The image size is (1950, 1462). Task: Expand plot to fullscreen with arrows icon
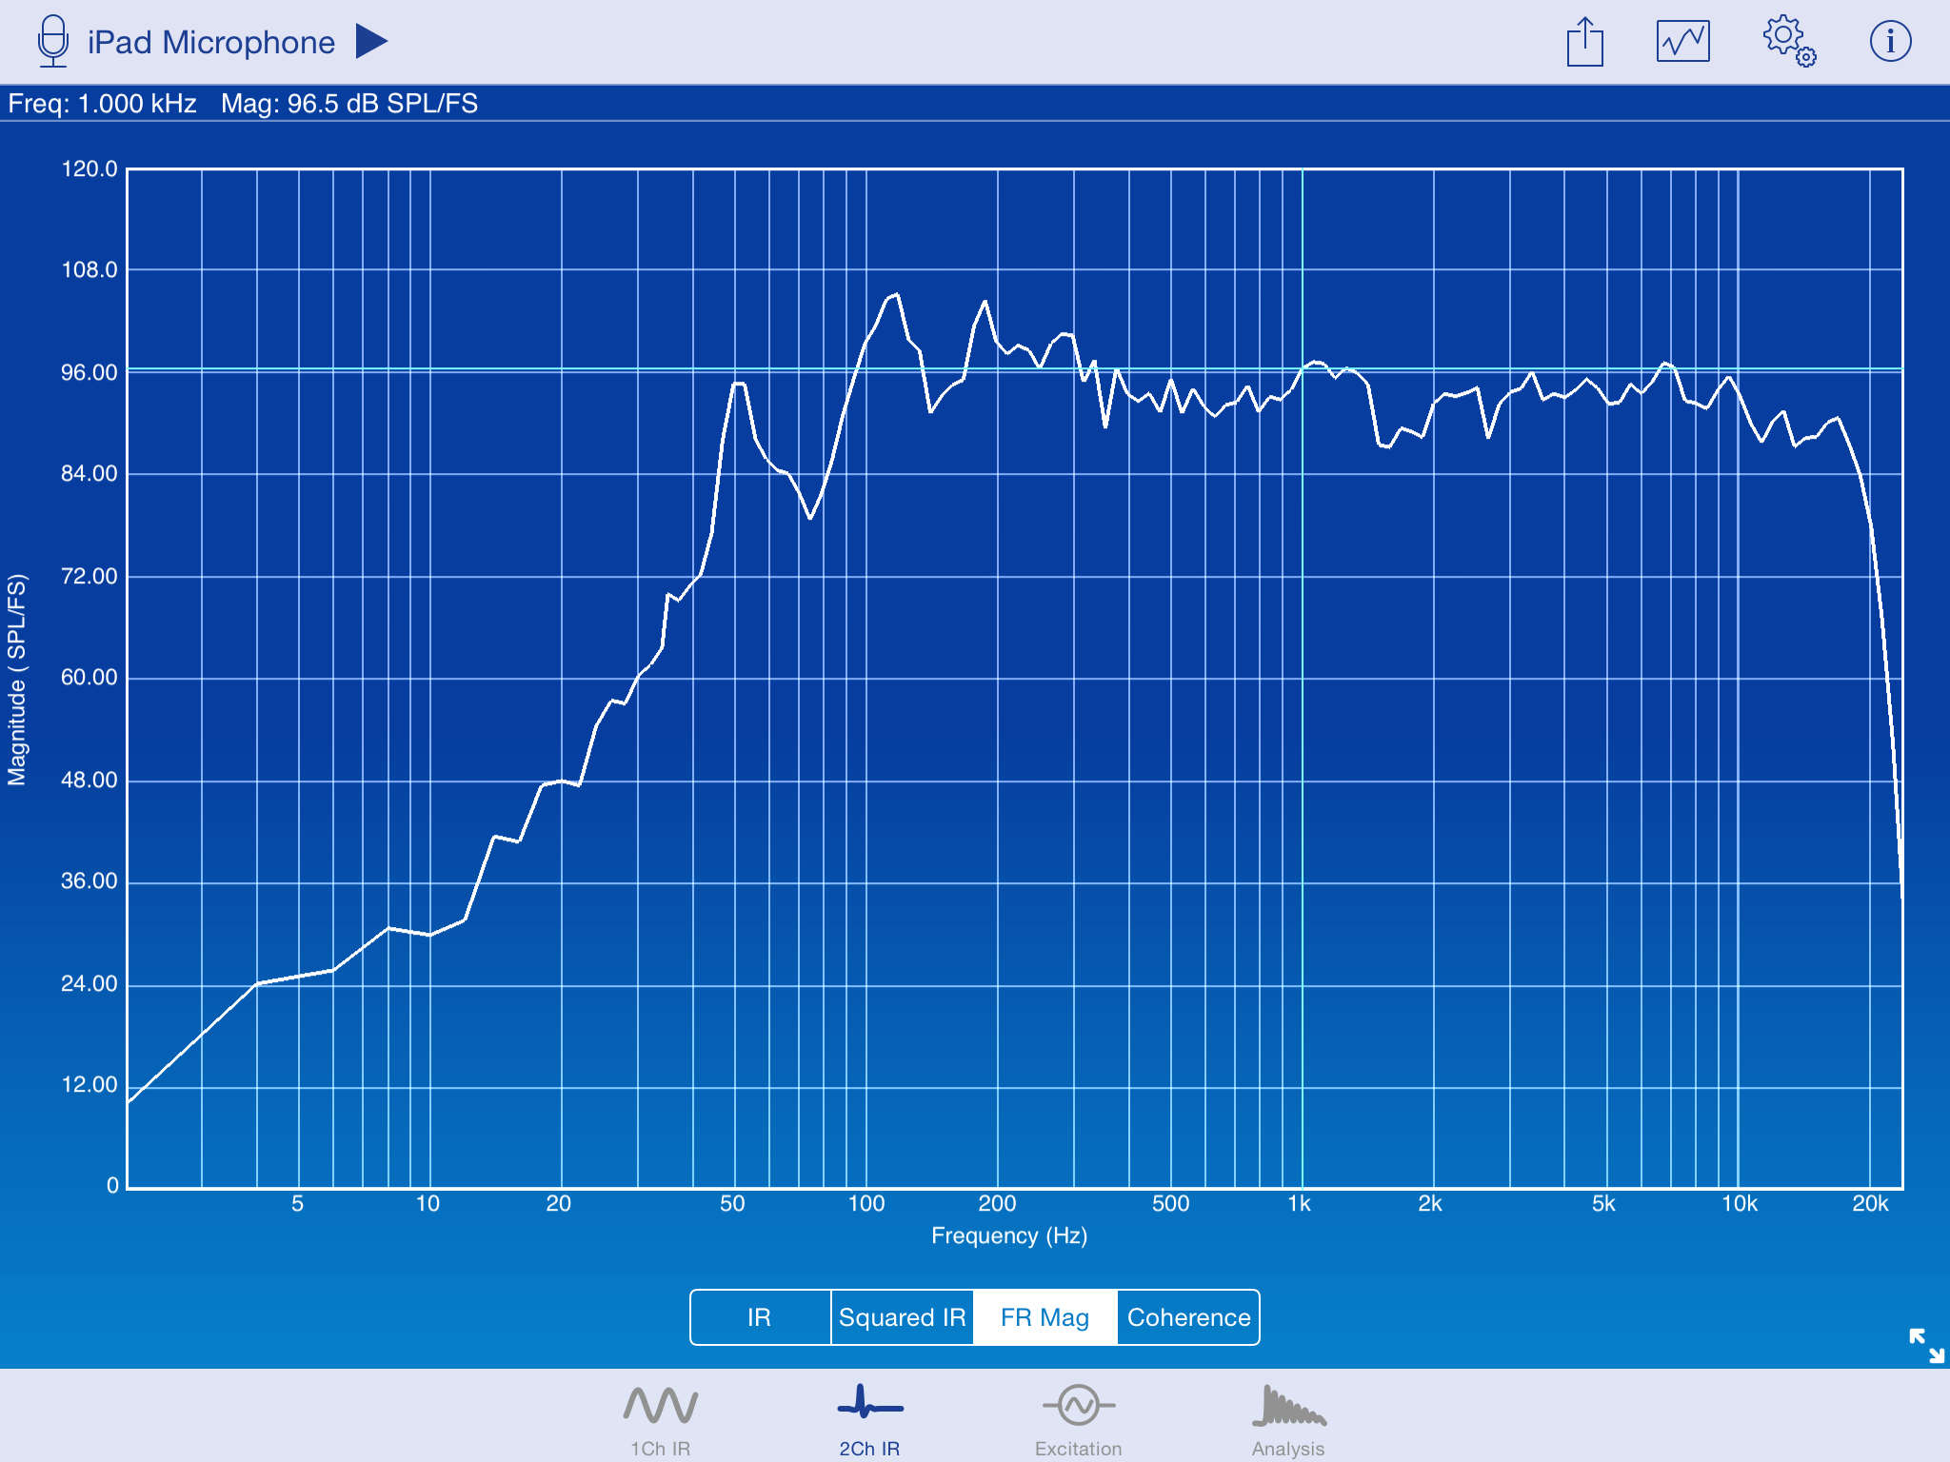(x=1926, y=1345)
